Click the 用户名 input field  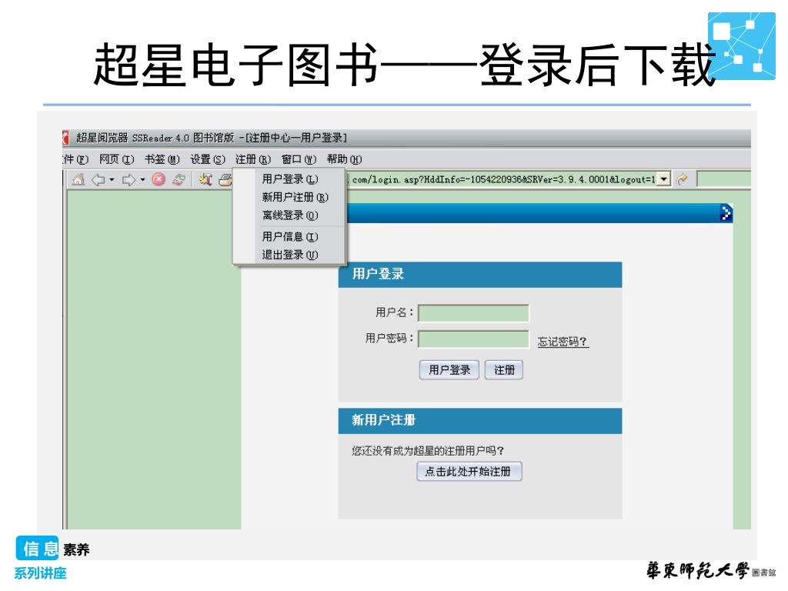(x=473, y=312)
